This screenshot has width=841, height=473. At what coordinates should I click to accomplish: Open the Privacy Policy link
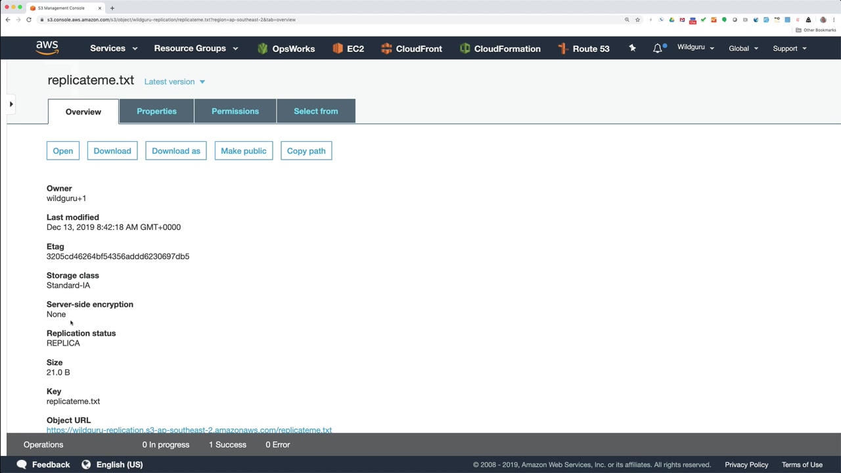click(746, 464)
